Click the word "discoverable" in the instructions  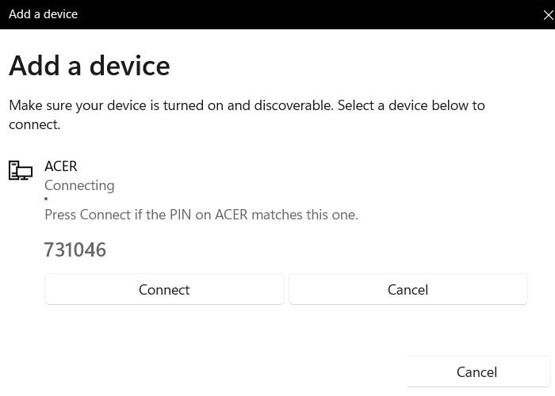click(292, 105)
